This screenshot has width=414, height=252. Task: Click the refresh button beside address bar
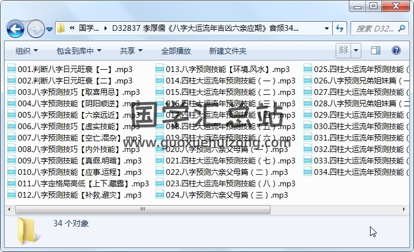[x=339, y=28]
